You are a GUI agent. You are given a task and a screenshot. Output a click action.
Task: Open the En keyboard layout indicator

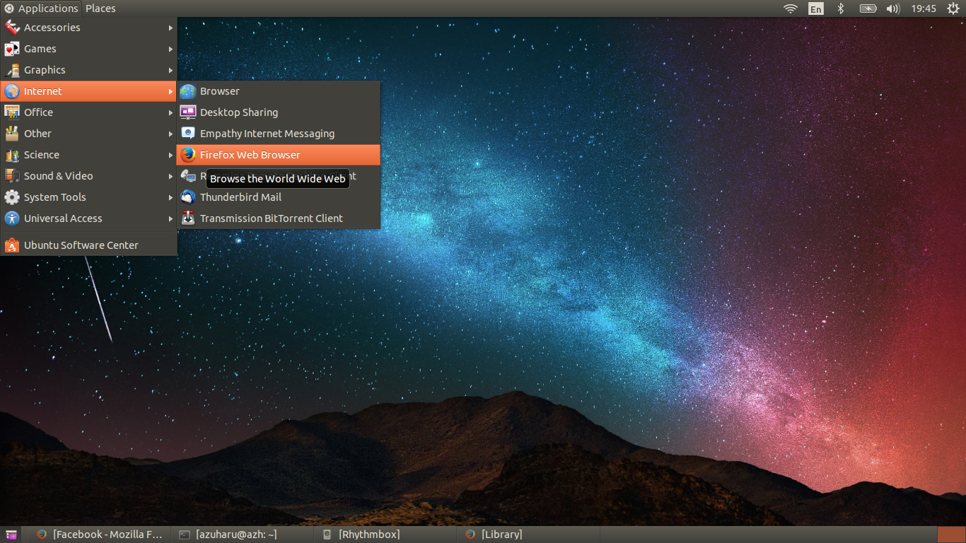[x=816, y=8]
